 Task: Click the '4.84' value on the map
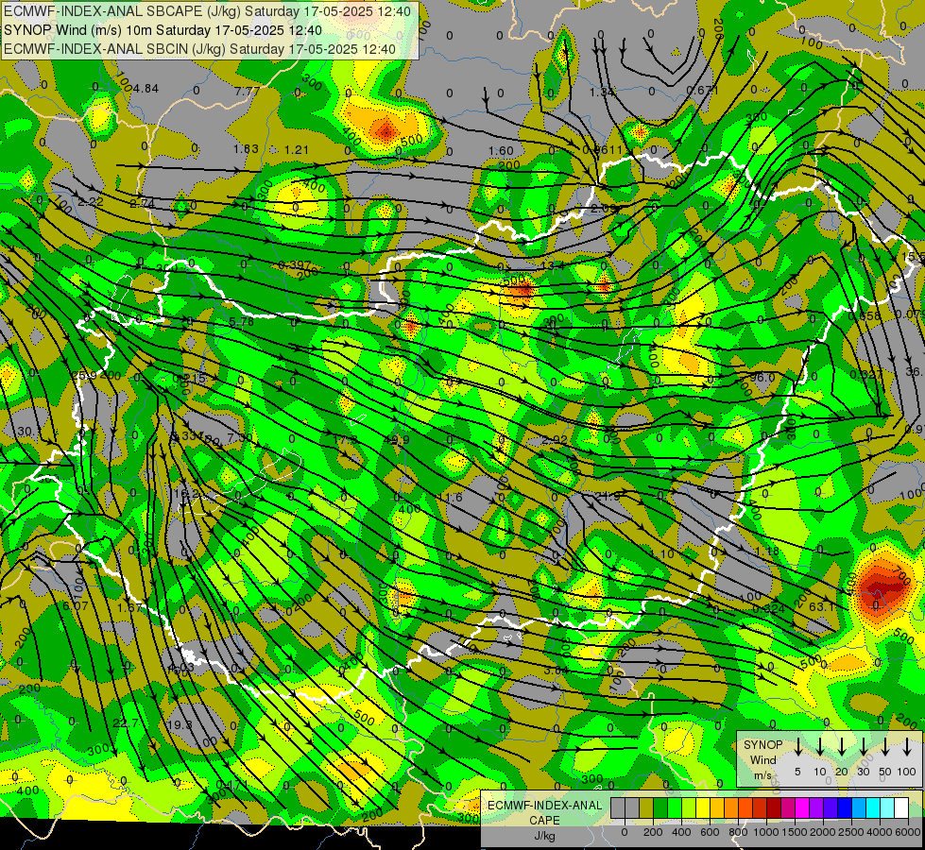tap(146, 89)
